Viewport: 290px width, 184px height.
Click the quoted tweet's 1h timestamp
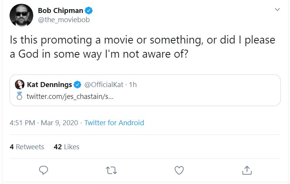133,84
